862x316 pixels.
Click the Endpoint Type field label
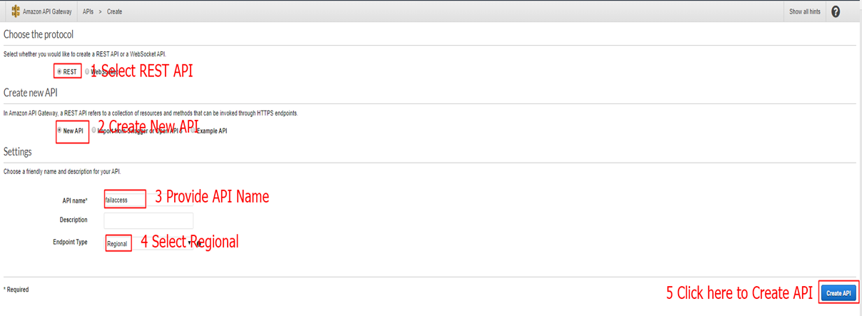click(x=70, y=242)
